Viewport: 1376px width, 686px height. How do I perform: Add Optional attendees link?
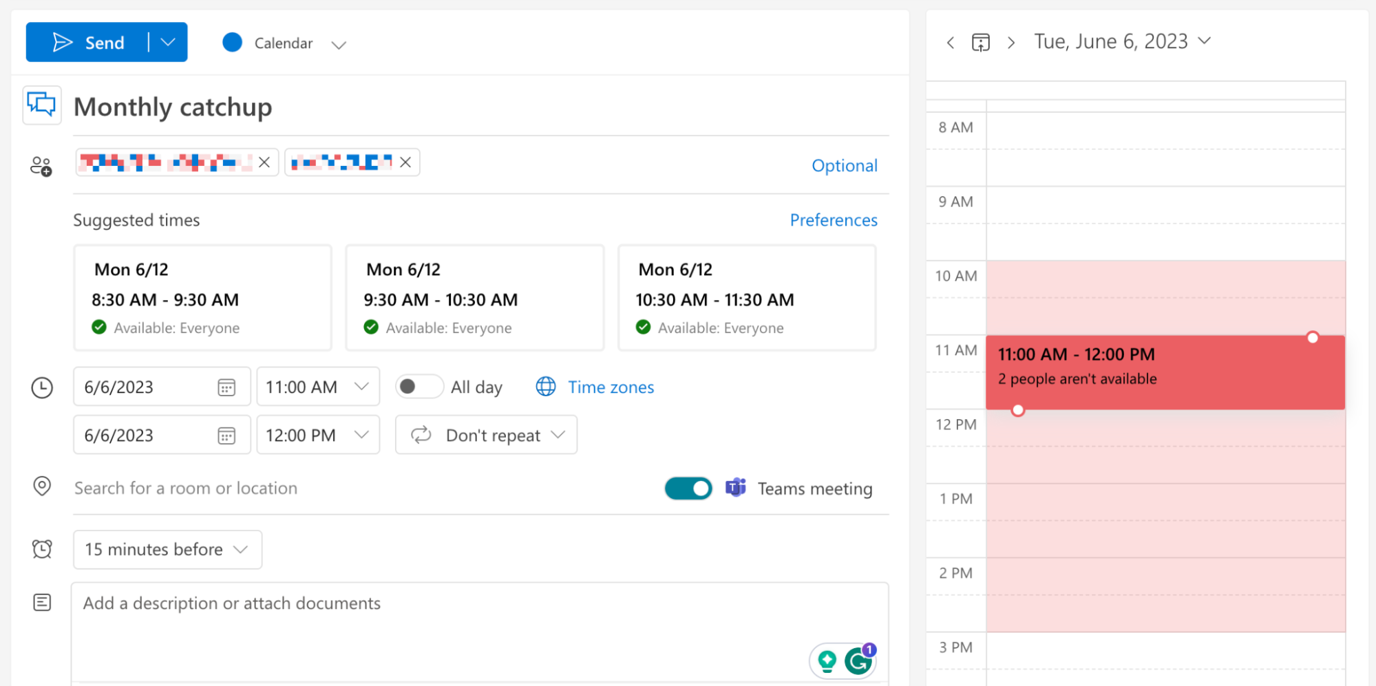click(845, 166)
